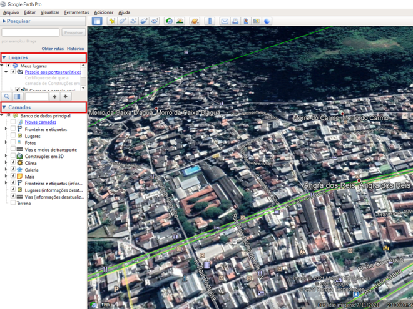413x309 pixels.
Task: Click the Obter rotas link
Action: tap(53, 49)
